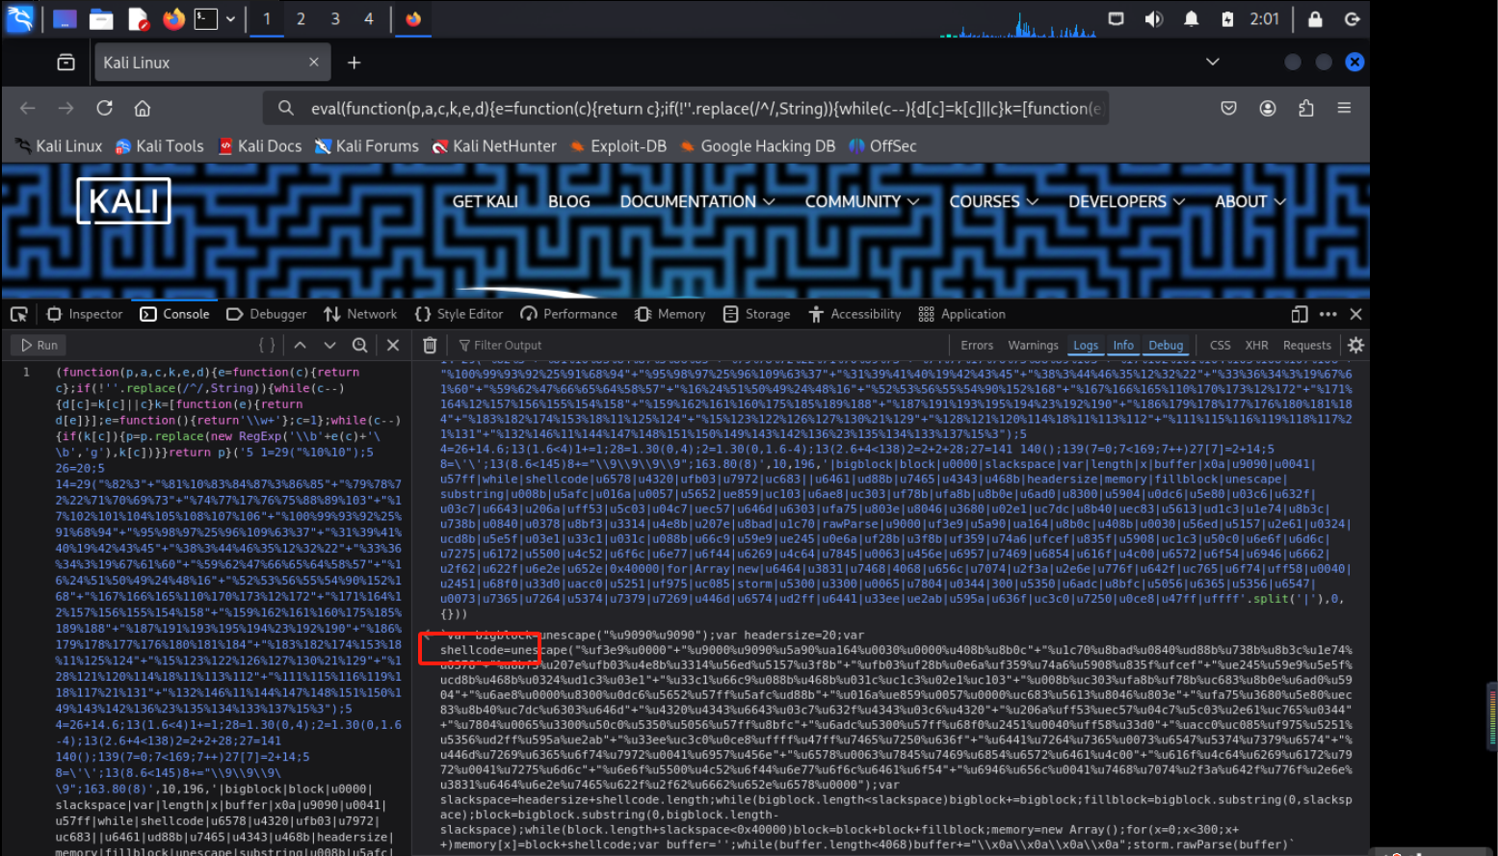
Task: Expand the DOCUMENTATION menu
Action: click(697, 201)
